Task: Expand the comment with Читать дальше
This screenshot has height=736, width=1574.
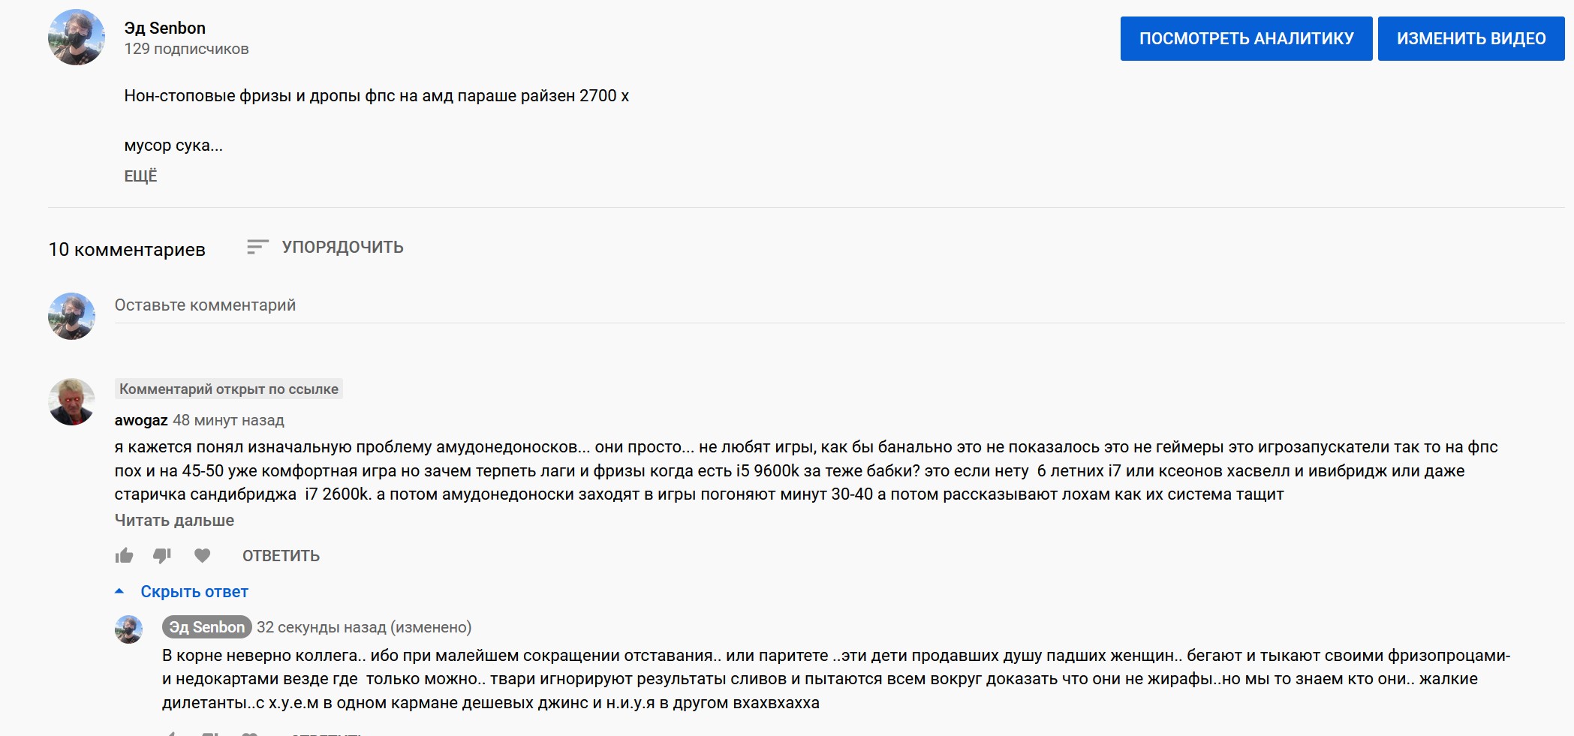Action: [174, 521]
